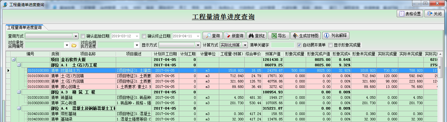
Task: Click the 清单关键字 input field
Action: (283, 45)
